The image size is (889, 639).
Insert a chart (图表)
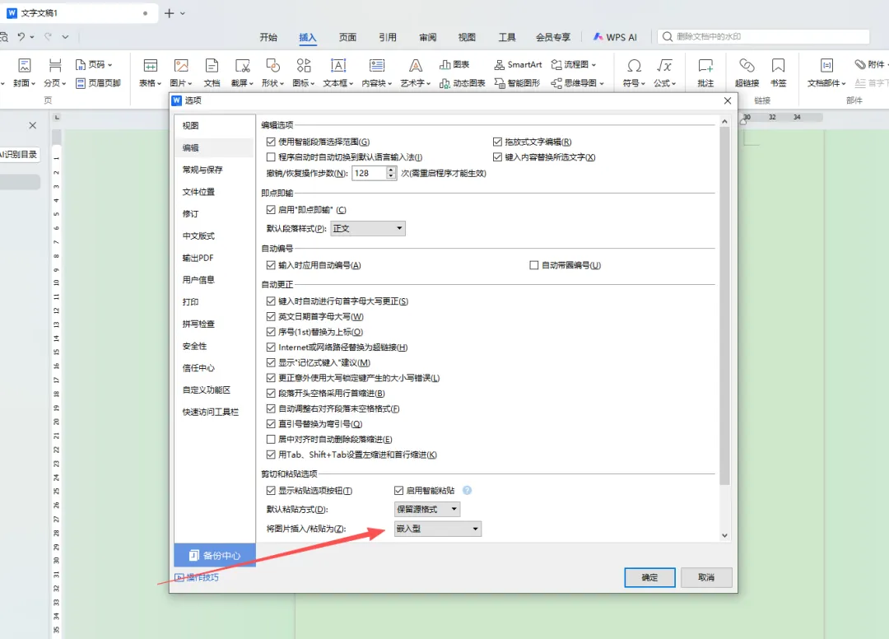(454, 64)
